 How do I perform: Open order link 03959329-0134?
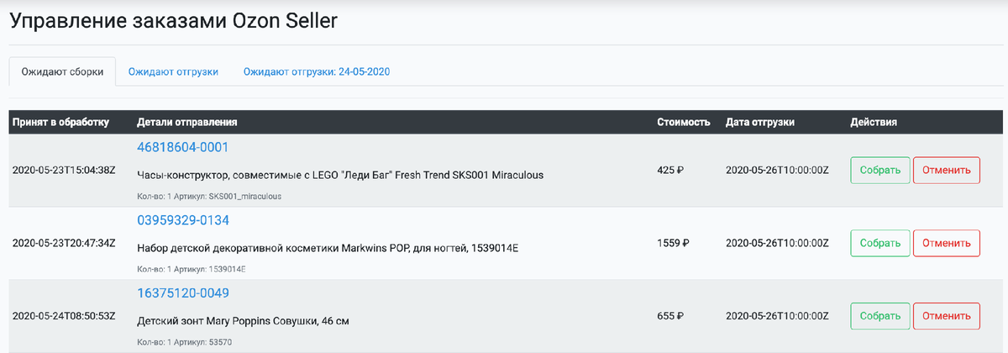click(x=182, y=221)
